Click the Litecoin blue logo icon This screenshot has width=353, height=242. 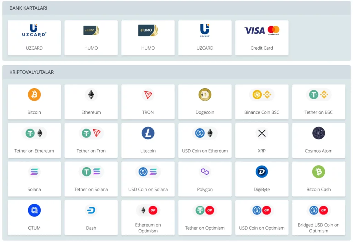[x=148, y=133]
